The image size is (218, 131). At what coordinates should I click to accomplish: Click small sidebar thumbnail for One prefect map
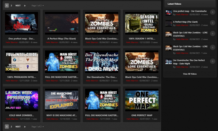[168, 12]
